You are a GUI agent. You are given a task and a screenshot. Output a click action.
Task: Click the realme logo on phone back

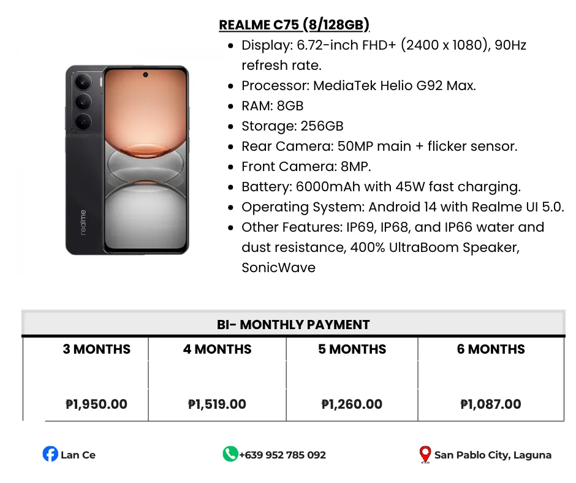[83, 222]
